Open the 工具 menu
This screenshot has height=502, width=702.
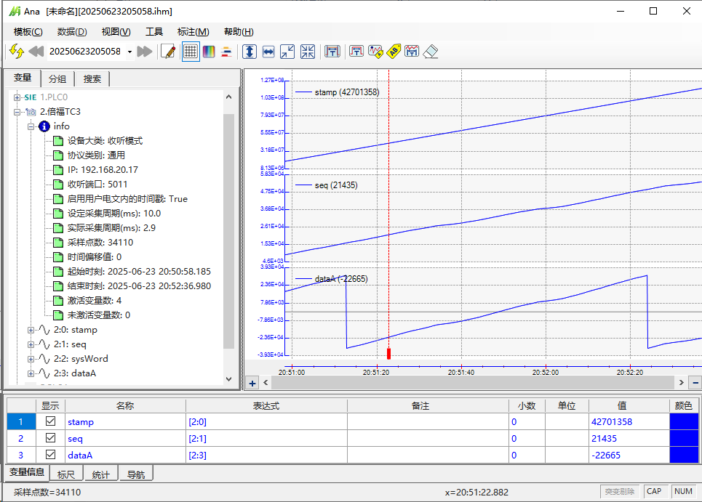point(154,32)
